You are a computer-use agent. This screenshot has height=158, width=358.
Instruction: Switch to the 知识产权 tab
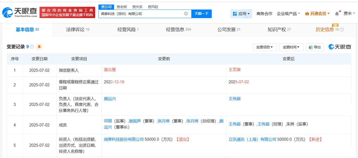point(279,30)
